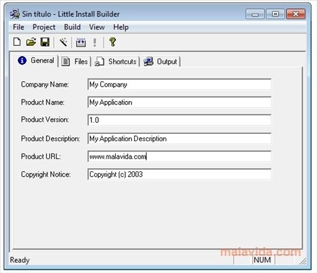Image resolution: width=317 pixels, height=273 pixels.
Task: Click the Company Name label
Action: tap(45, 85)
